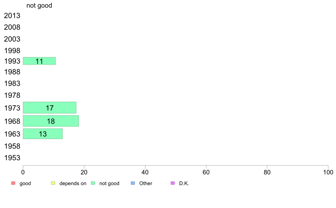This screenshot has height=208, width=336.
Task: Click the 100 axis tick label
Action: point(328,172)
